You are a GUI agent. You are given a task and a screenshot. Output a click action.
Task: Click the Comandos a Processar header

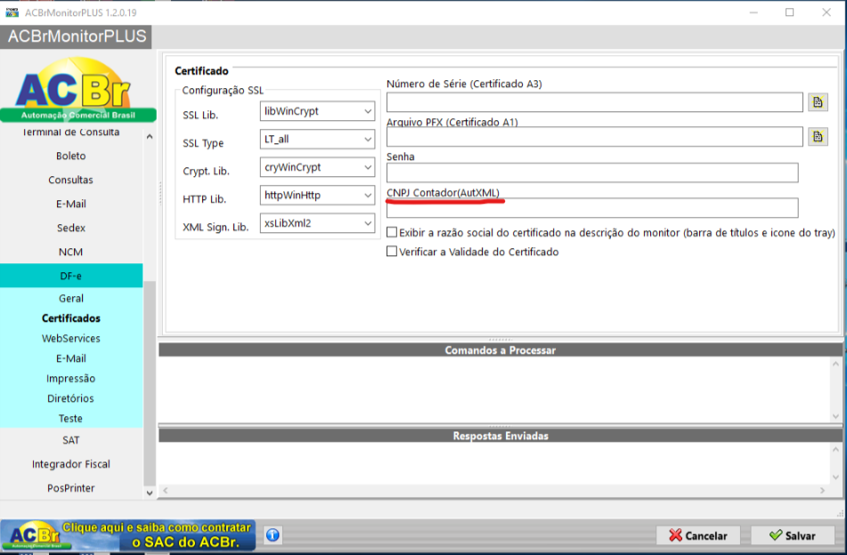click(501, 350)
